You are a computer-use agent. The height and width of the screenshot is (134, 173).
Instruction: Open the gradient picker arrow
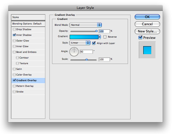coord(99,37)
